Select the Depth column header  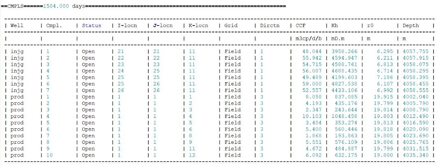click(x=411, y=25)
